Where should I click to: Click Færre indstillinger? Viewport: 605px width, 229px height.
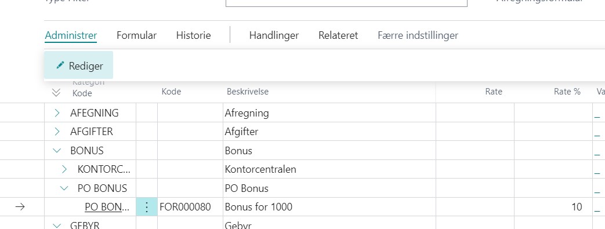(x=418, y=35)
